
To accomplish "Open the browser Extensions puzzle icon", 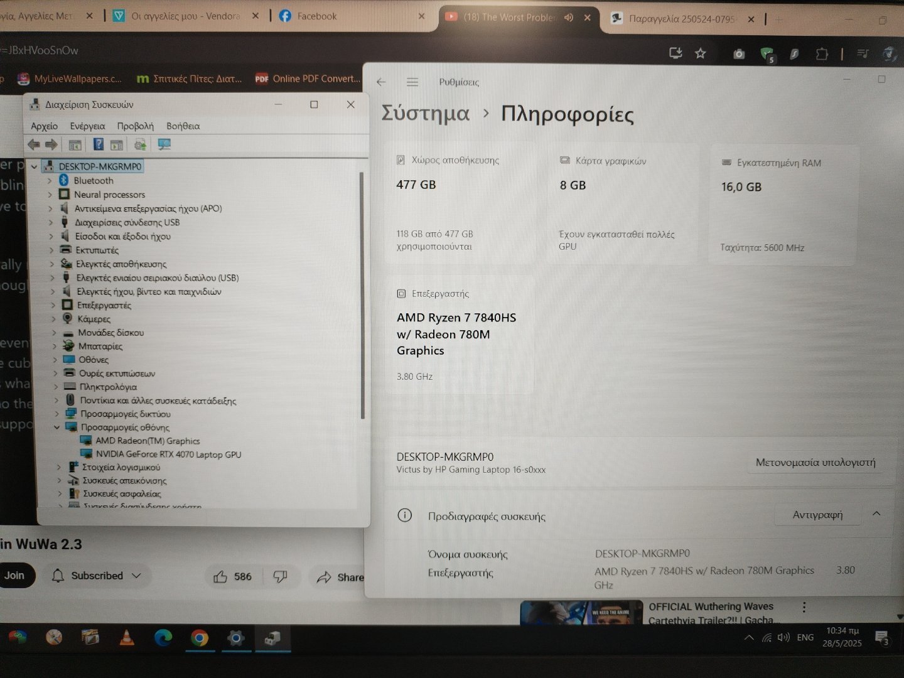I will click(822, 55).
